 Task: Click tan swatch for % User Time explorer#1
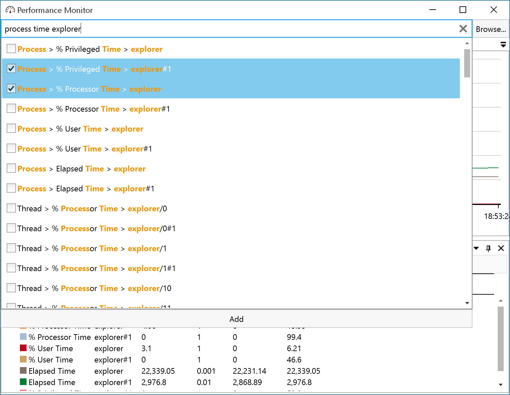tap(23, 359)
